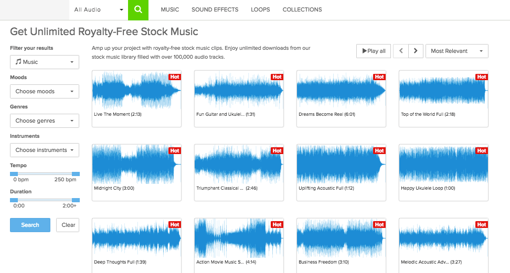Click the Hot badge on Melodic Acoustic Adv
The height and width of the screenshot is (273, 510).
coord(482,225)
